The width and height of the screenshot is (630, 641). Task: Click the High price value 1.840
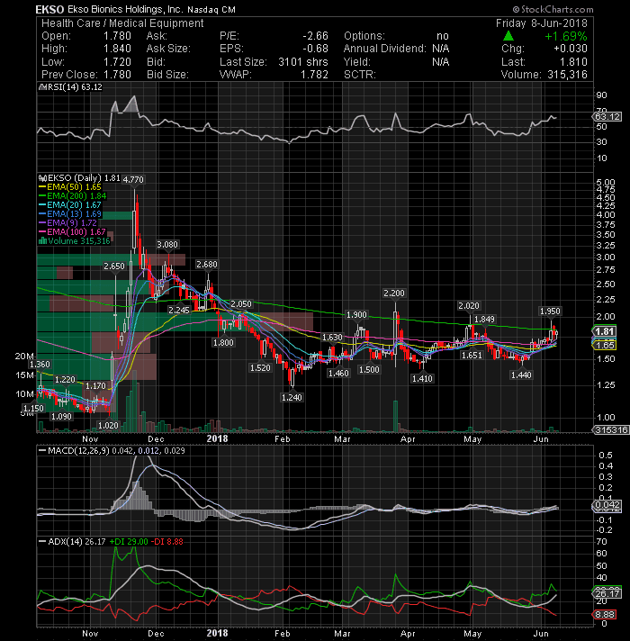pos(117,49)
